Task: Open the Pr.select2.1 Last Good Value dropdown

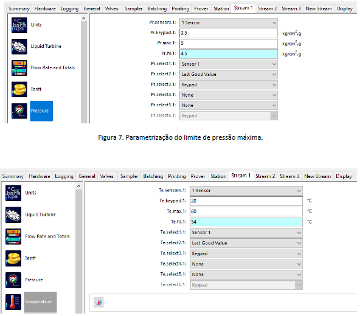Action: tap(229, 75)
